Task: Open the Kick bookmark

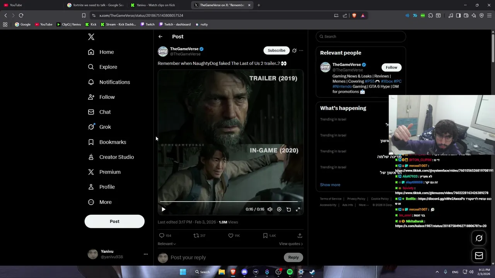Action: pos(91,24)
